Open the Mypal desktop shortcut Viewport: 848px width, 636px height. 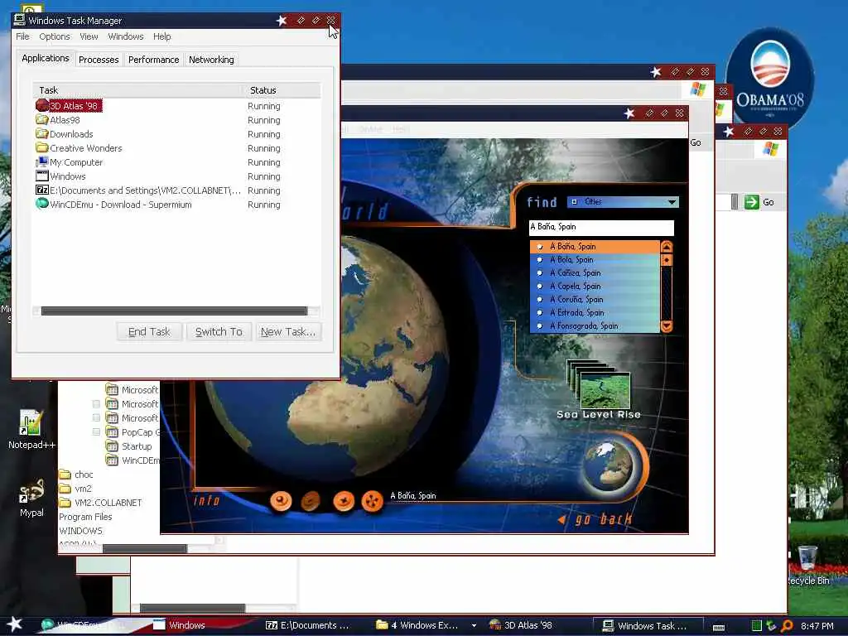31,498
